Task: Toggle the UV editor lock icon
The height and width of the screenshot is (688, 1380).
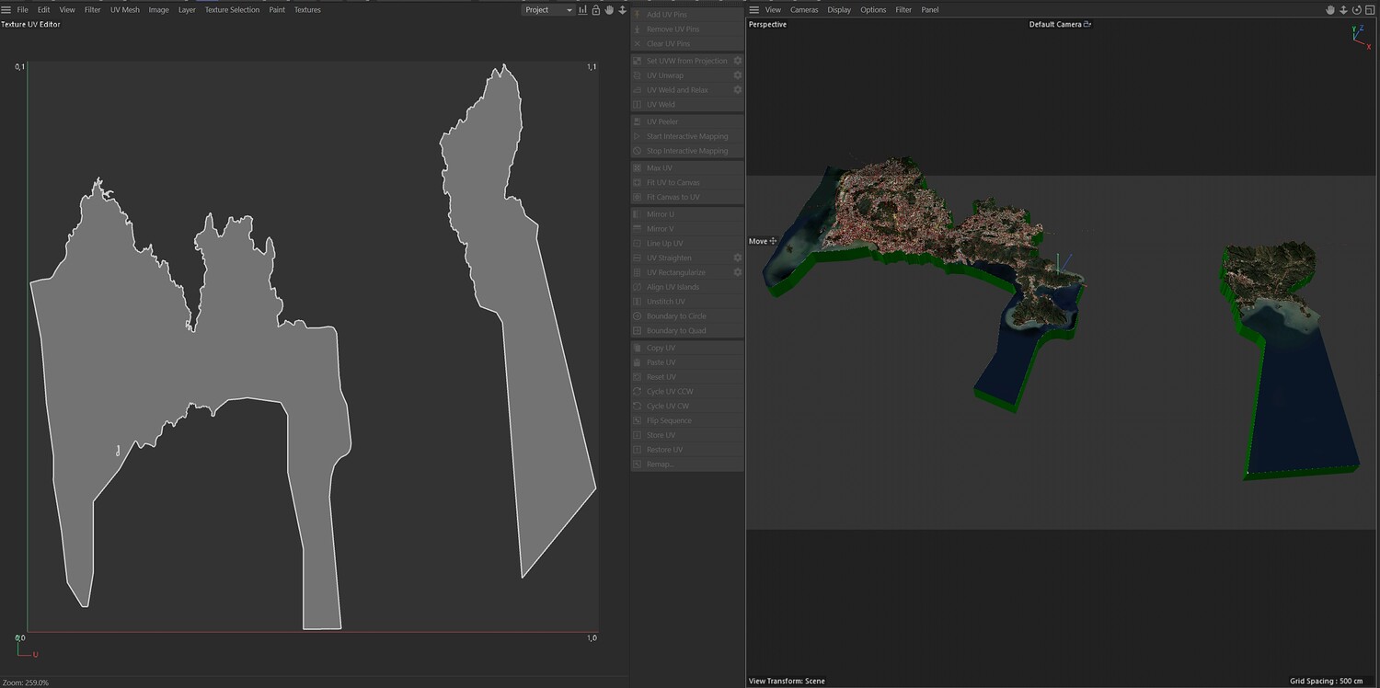Action: [x=596, y=10]
